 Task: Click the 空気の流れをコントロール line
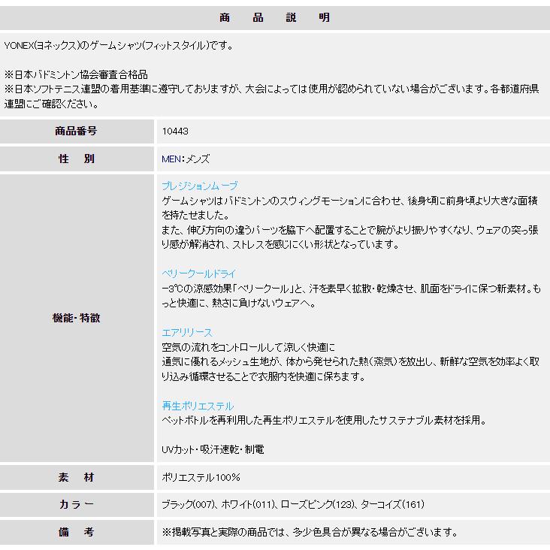[x=249, y=347]
